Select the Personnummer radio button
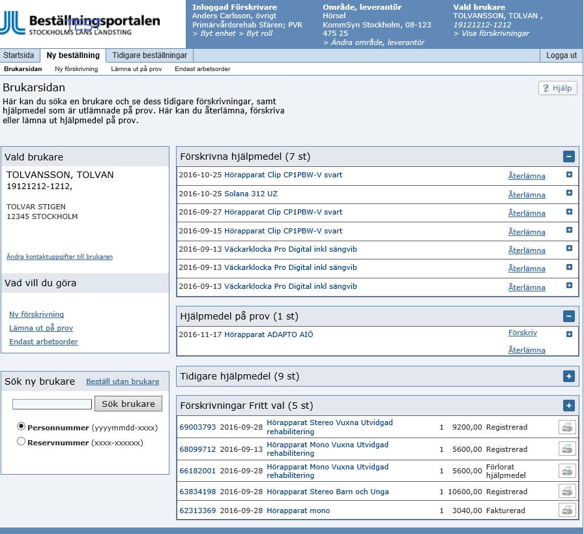Screen dimensions: 584x534 click(22, 426)
